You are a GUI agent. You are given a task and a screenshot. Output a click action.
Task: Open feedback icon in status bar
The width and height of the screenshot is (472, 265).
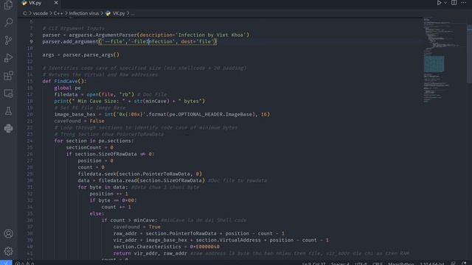click(x=453, y=264)
